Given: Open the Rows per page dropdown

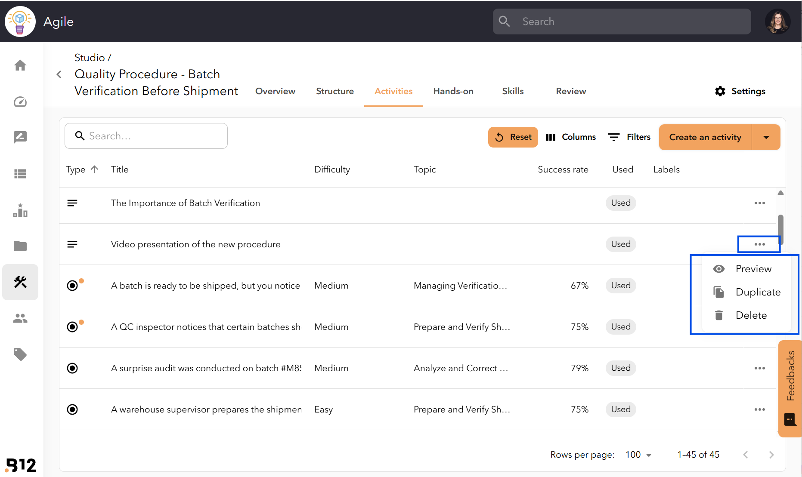Looking at the screenshot, I should [638, 455].
